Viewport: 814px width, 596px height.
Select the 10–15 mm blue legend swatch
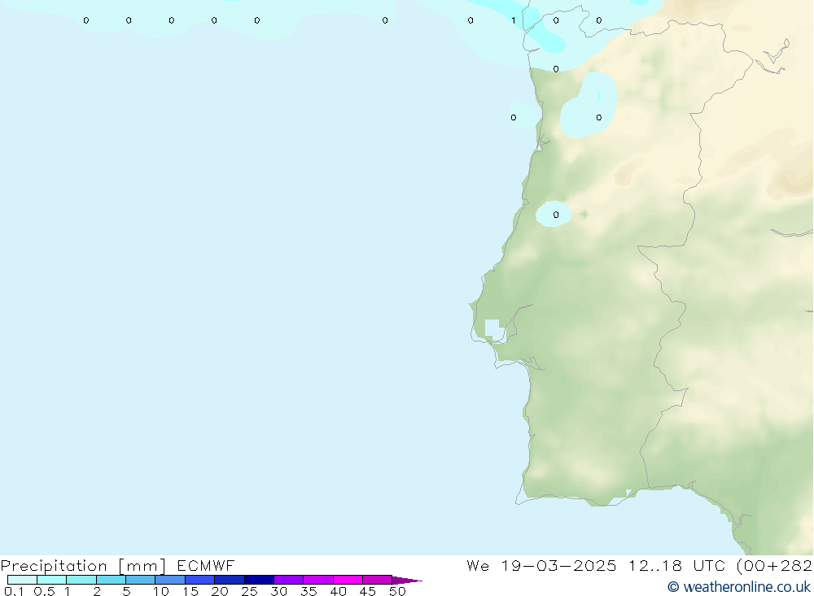[170, 580]
